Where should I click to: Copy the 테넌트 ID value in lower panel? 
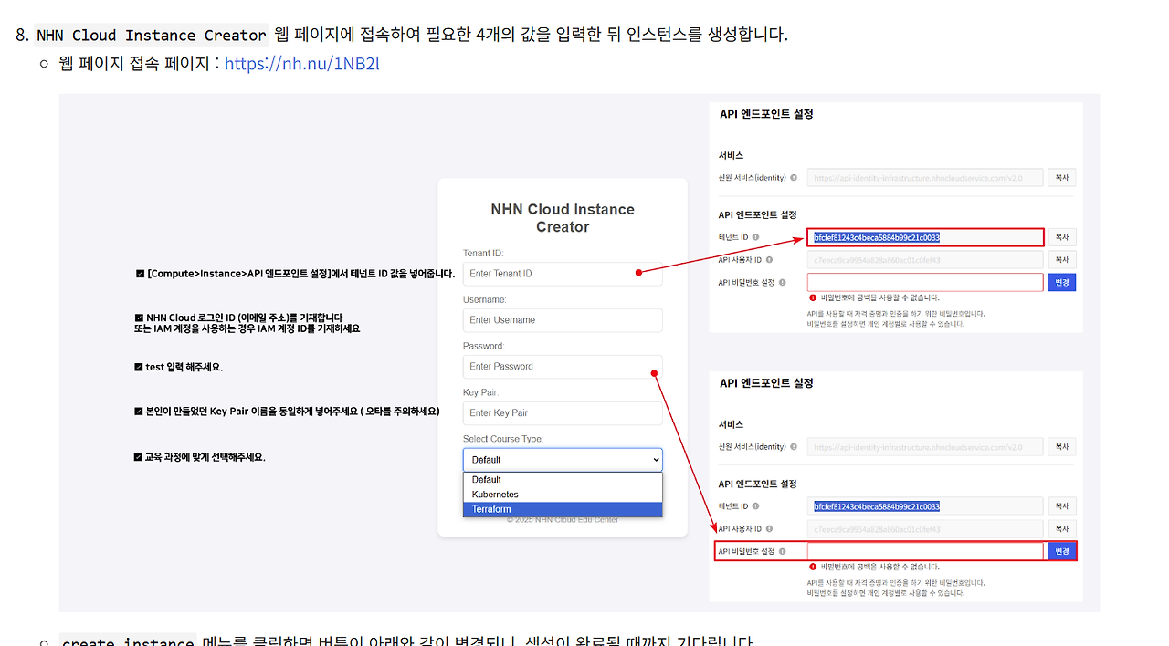(x=1062, y=506)
